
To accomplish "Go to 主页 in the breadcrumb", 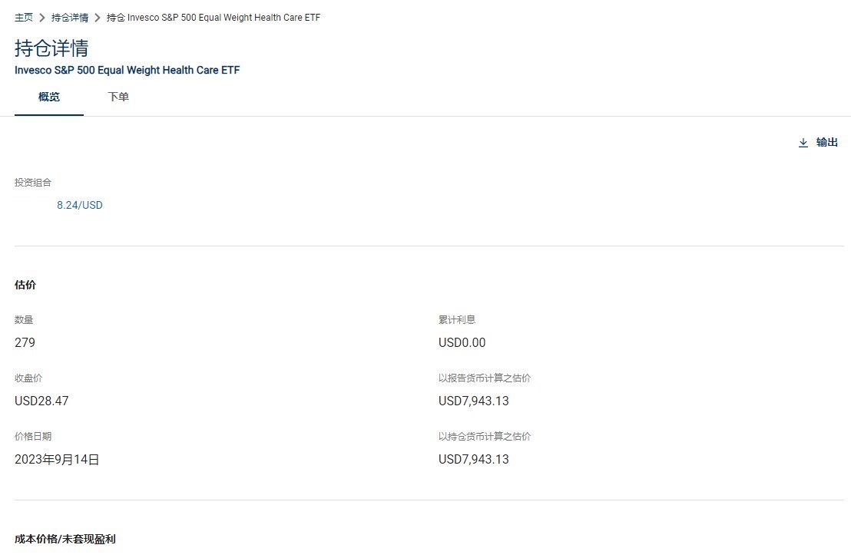I will pos(23,18).
